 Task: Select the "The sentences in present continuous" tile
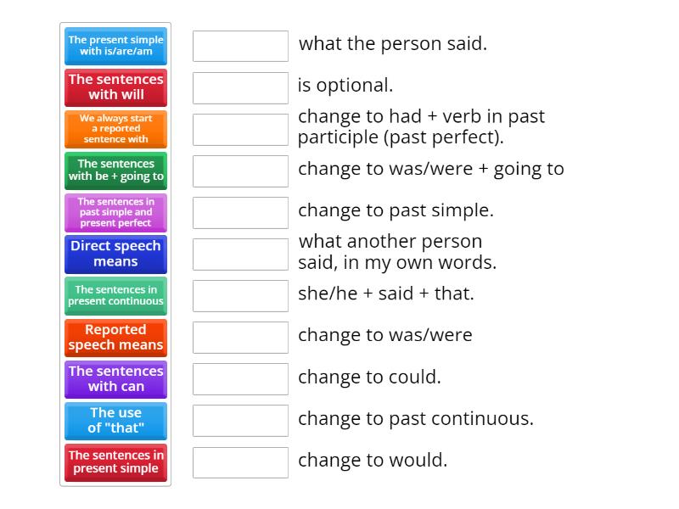point(115,295)
